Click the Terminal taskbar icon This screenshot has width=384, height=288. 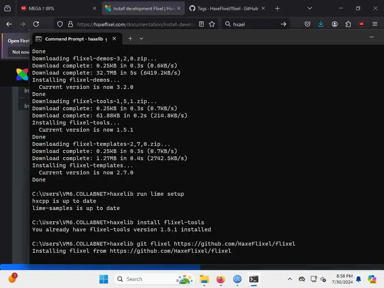click(x=254, y=279)
